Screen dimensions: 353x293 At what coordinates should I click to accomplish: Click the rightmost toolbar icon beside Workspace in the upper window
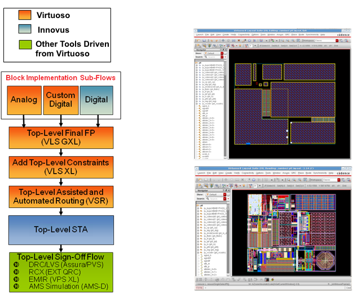point(346,41)
